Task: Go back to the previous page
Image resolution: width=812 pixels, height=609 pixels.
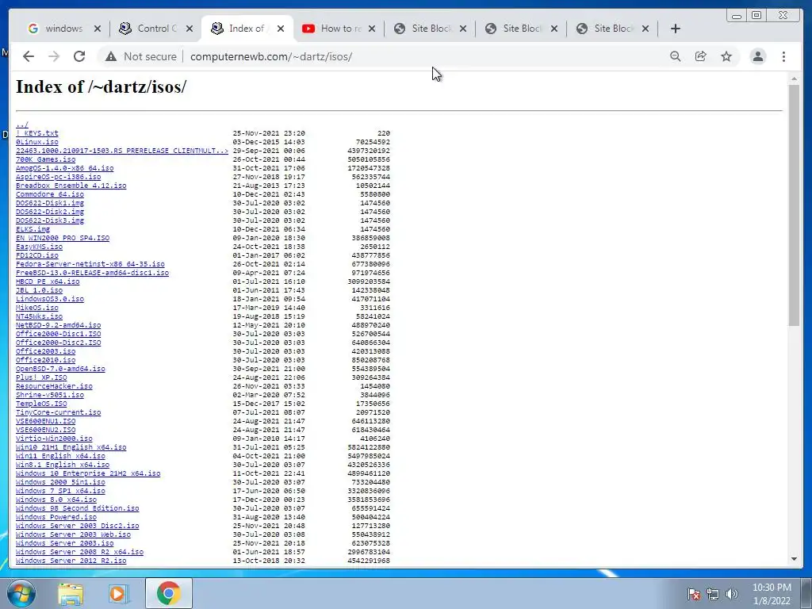Action: point(29,56)
